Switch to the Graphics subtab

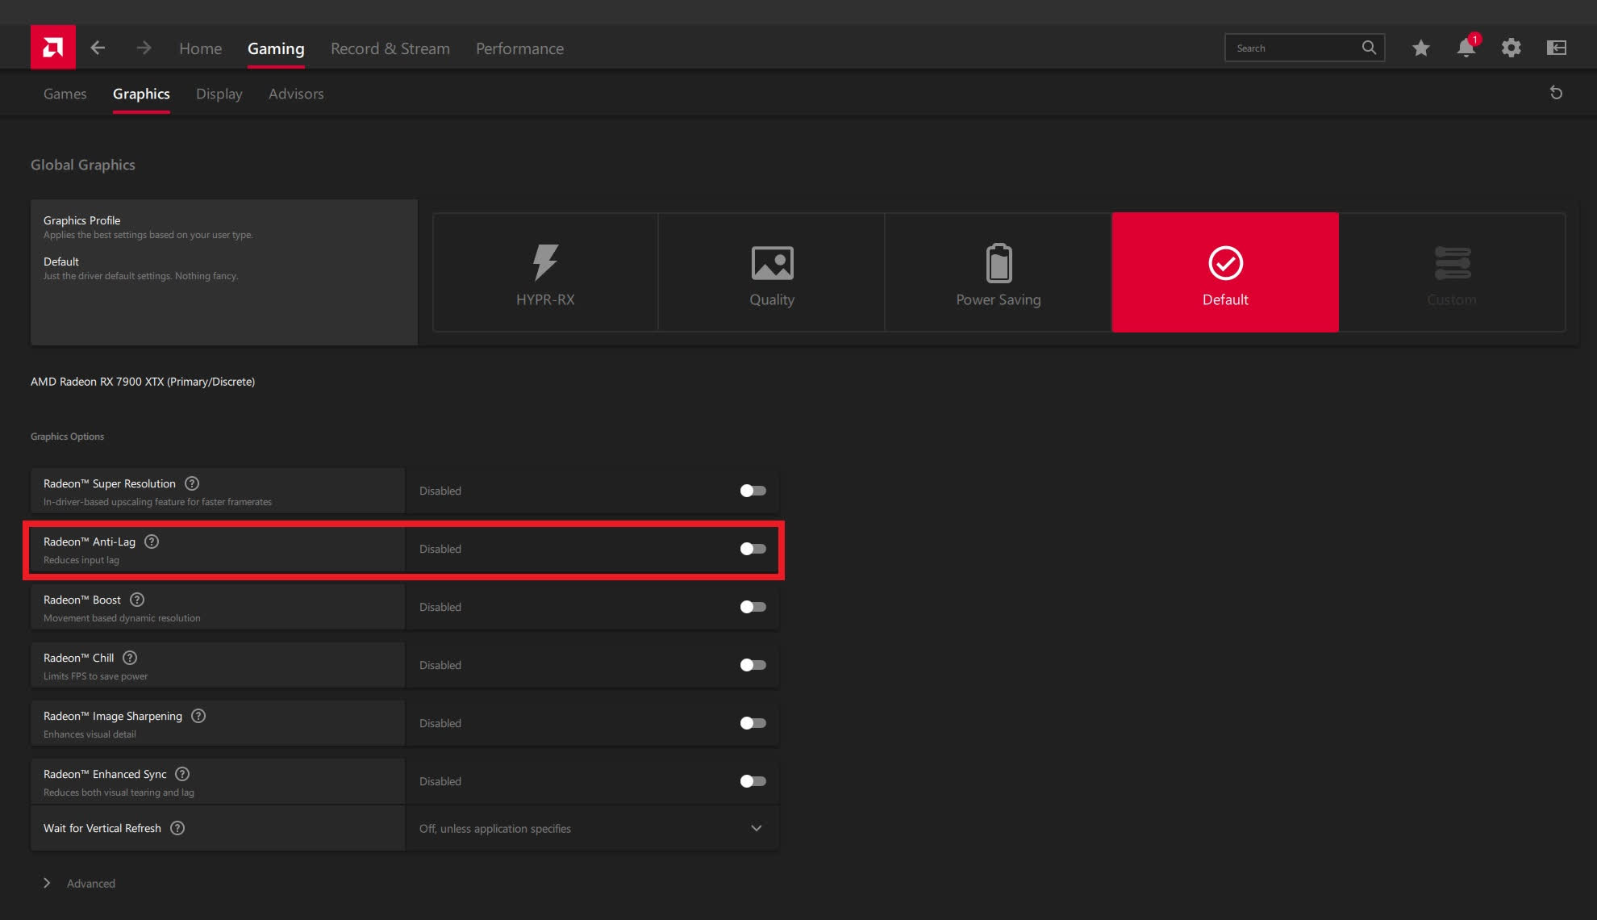[141, 94]
